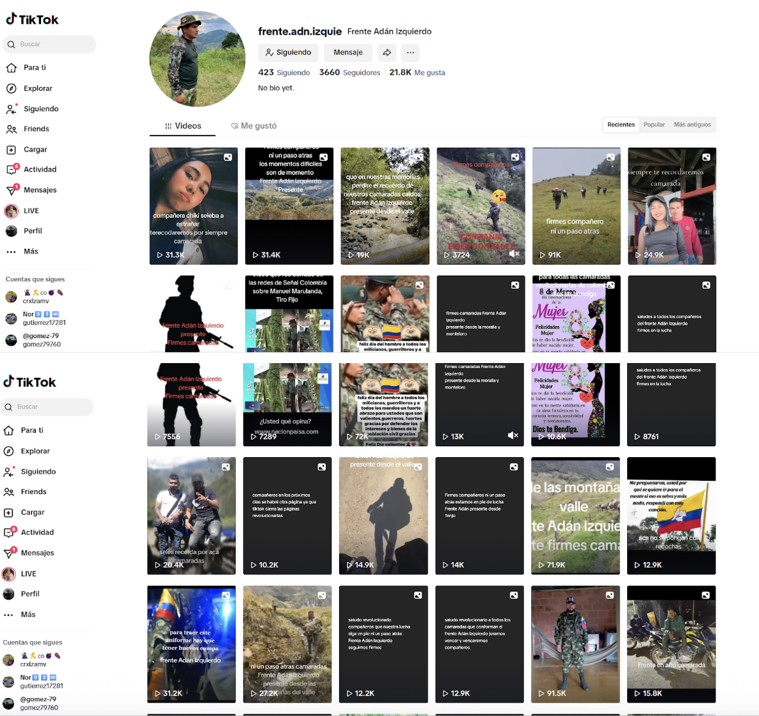Click the photo carousel icon on 91K video

click(611, 157)
